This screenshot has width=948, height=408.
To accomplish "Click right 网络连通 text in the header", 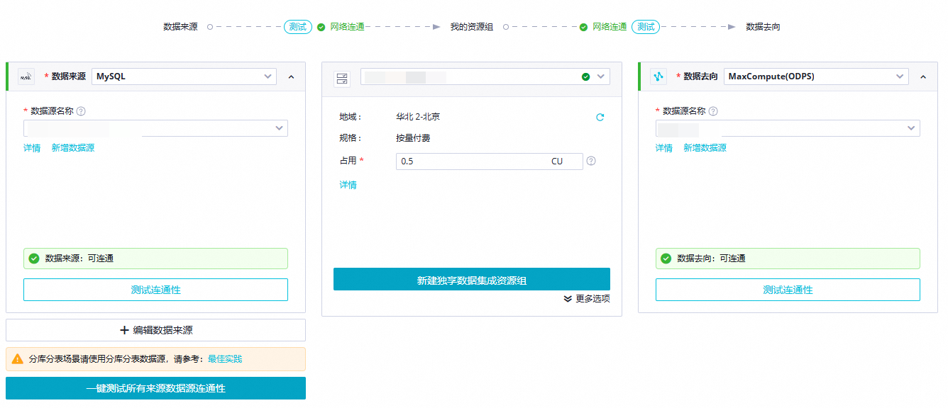I will (610, 27).
